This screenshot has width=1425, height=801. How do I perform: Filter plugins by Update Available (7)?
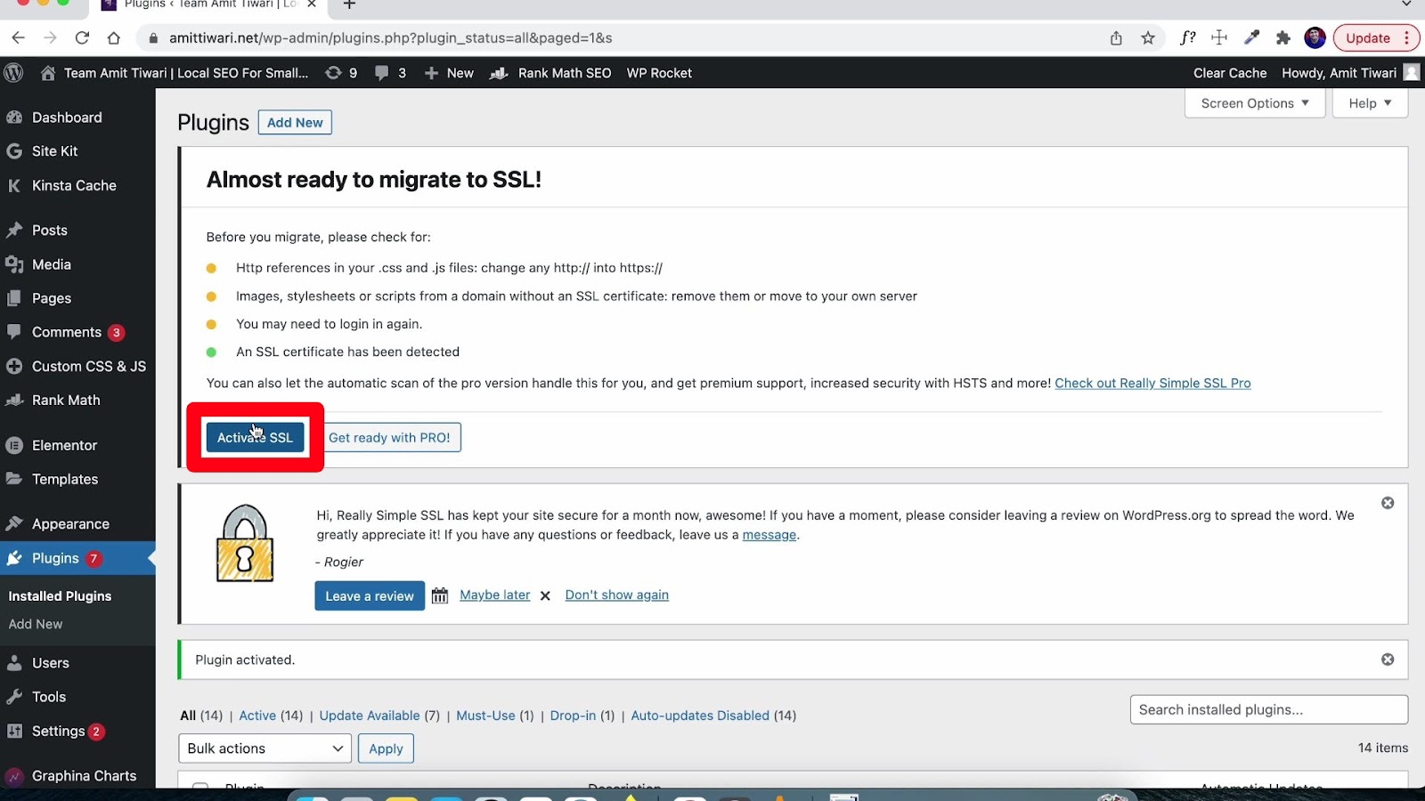tap(379, 716)
